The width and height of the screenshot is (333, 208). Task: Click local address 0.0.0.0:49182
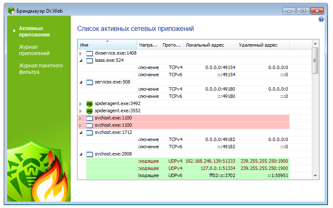coord(220,139)
